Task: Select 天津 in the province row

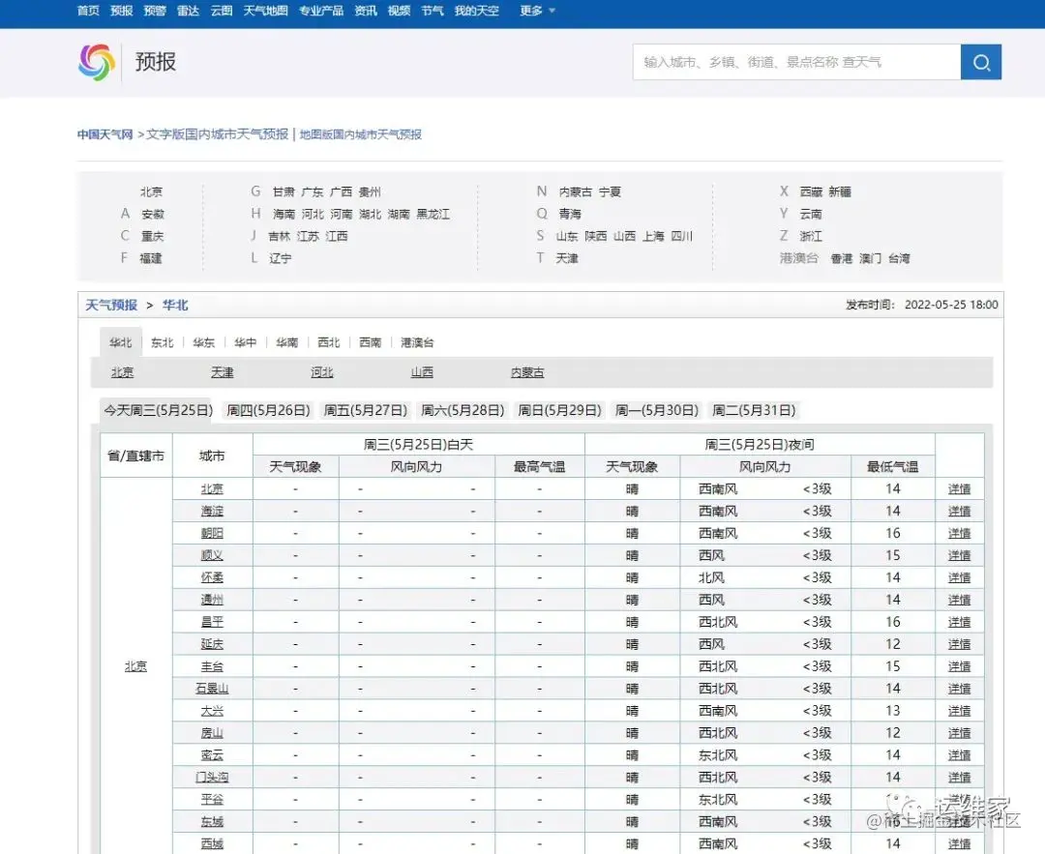Action: [222, 371]
